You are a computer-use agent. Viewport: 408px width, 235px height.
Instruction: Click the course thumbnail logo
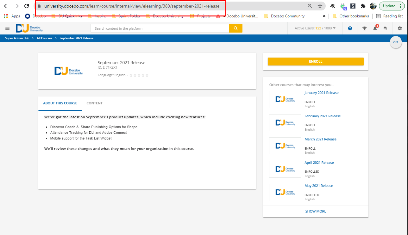click(x=68, y=71)
